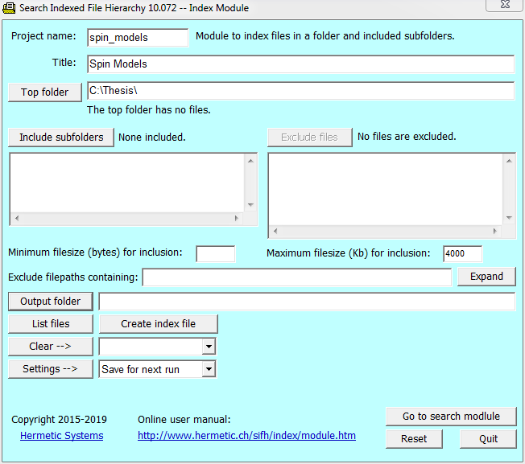Click right arrow of subfolders horizontal scrollbar
This screenshot has height=464, width=525.
pyautogui.click(x=237, y=218)
